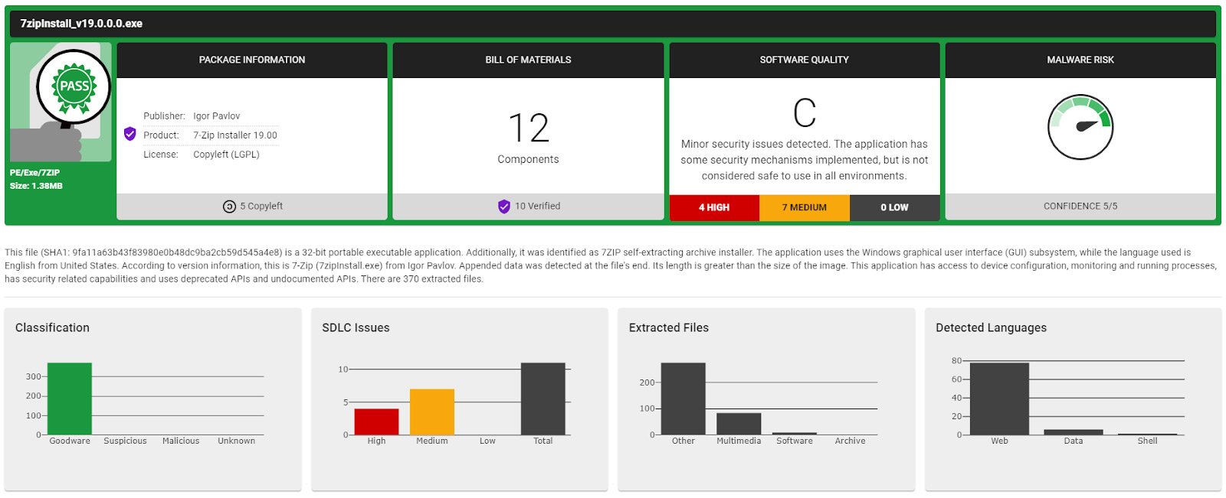Screen dimensions: 1226x498
Task: Click the dark Total bar in SDLC Issues
Action: (x=543, y=399)
